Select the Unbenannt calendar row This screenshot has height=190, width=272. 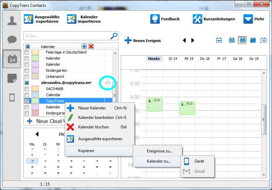coord(69,77)
